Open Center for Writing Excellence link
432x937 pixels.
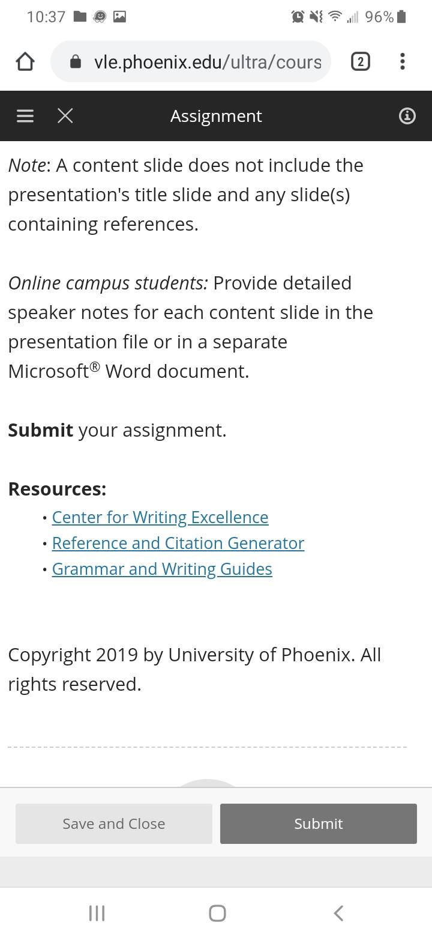(x=160, y=517)
